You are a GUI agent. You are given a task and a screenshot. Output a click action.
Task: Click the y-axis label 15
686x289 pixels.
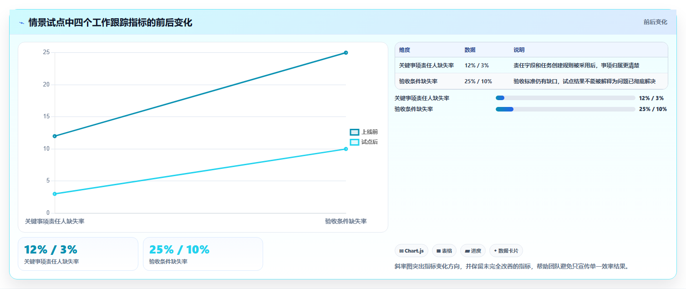pyautogui.click(x=46, y=117)
